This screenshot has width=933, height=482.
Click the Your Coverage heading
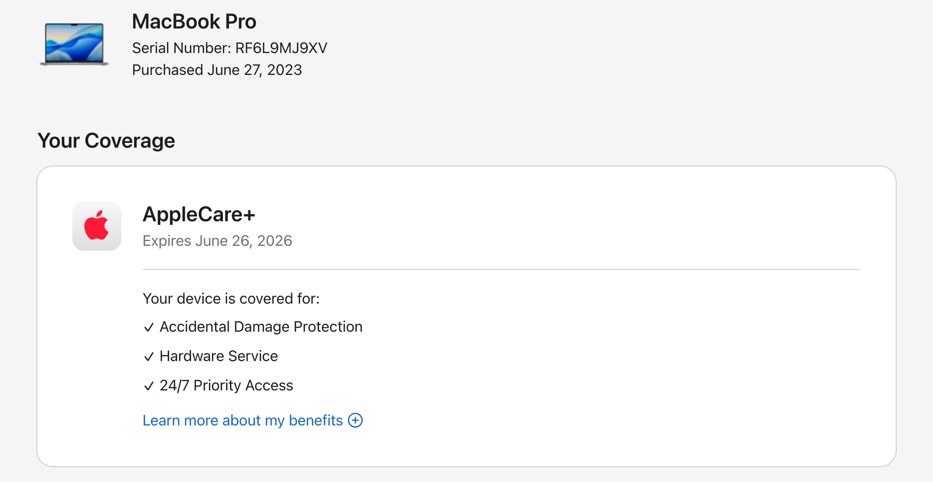tap(106, 141)
